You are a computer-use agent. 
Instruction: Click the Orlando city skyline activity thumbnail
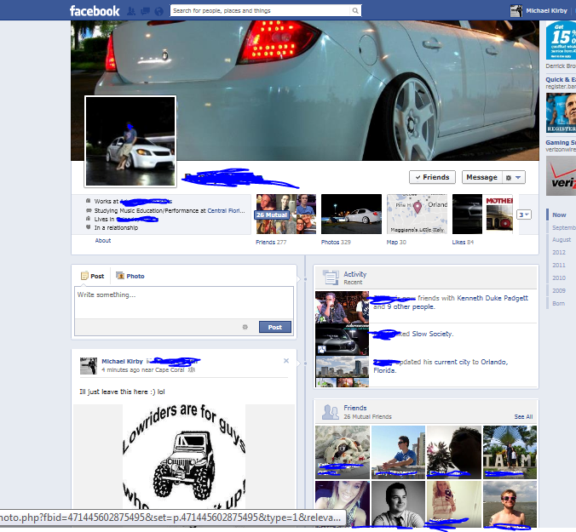tap(342, 371)
